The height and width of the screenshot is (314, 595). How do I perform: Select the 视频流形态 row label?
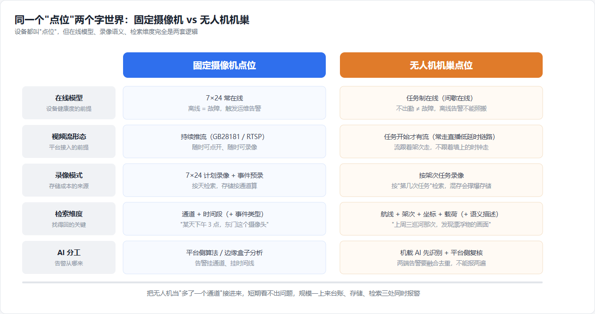69,141
